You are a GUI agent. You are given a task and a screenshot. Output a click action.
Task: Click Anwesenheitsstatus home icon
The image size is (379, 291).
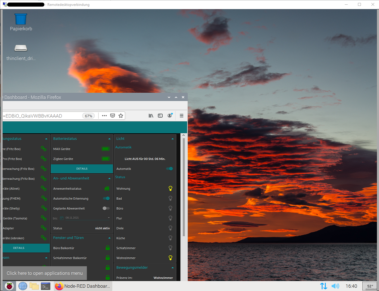[x=107, y=189]
